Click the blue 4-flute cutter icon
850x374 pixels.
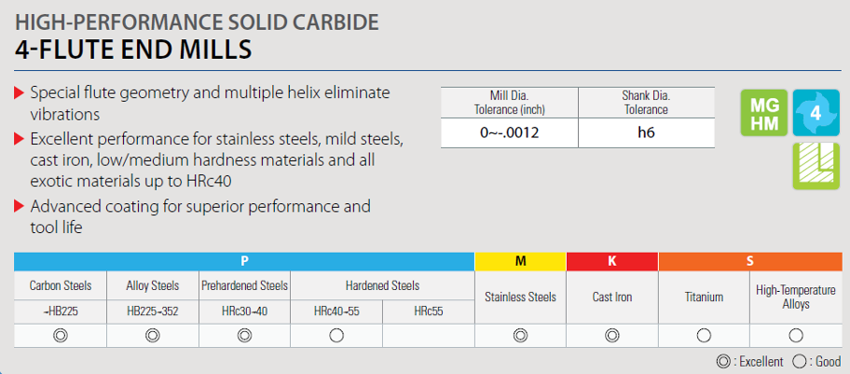[816, 113]
